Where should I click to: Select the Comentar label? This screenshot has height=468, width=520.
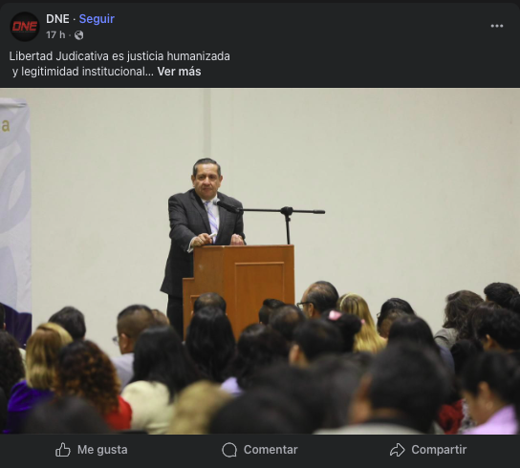271,450
